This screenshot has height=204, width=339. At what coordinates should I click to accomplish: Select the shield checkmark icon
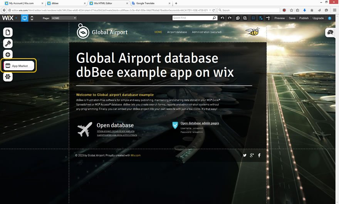[175, 125]
